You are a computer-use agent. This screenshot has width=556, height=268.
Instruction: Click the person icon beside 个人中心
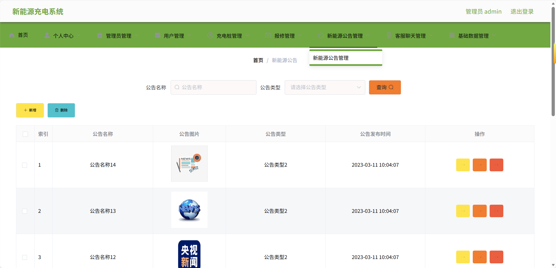(x=47, y=35)
